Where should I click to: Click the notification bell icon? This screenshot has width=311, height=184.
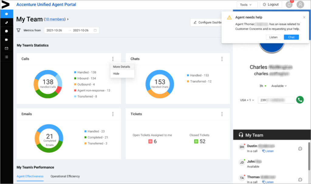point(289,5)
